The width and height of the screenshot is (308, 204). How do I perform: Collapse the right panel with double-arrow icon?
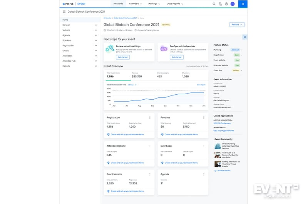click(245, 37)
